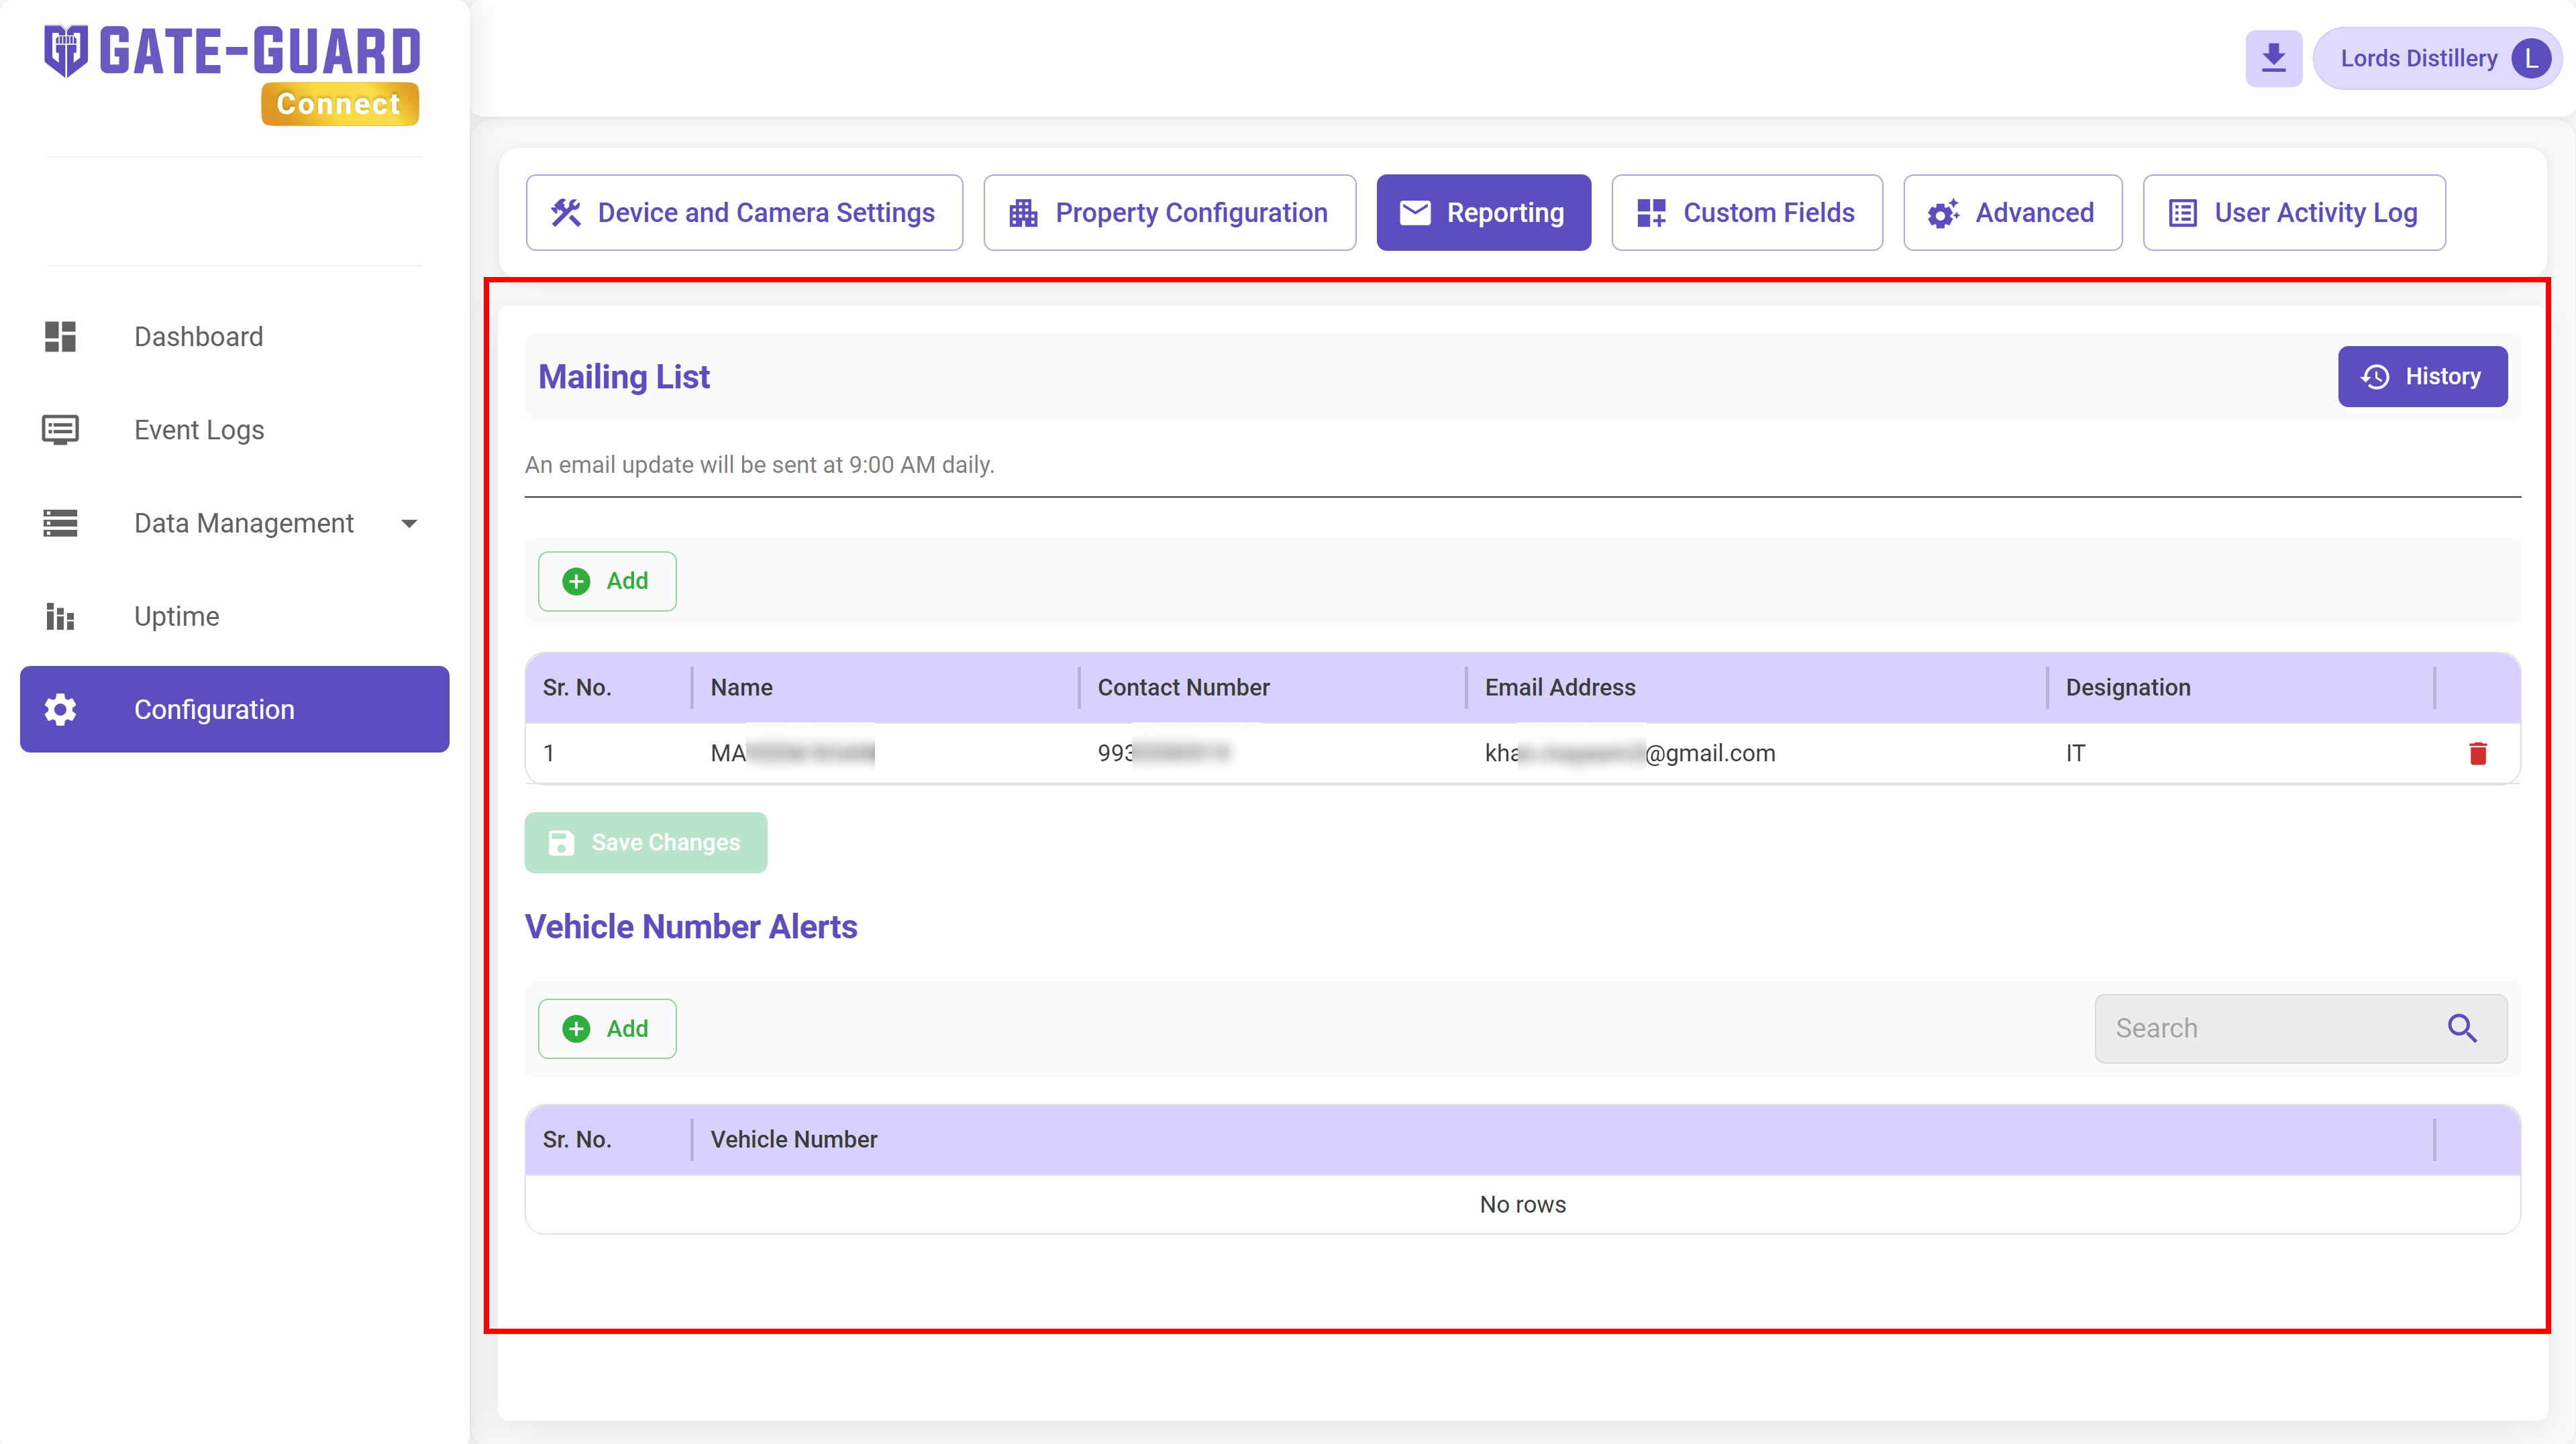2576x1444 pixels.
Task: Click the envelope icon on Reporting tab
Action: pos(1414,212)
